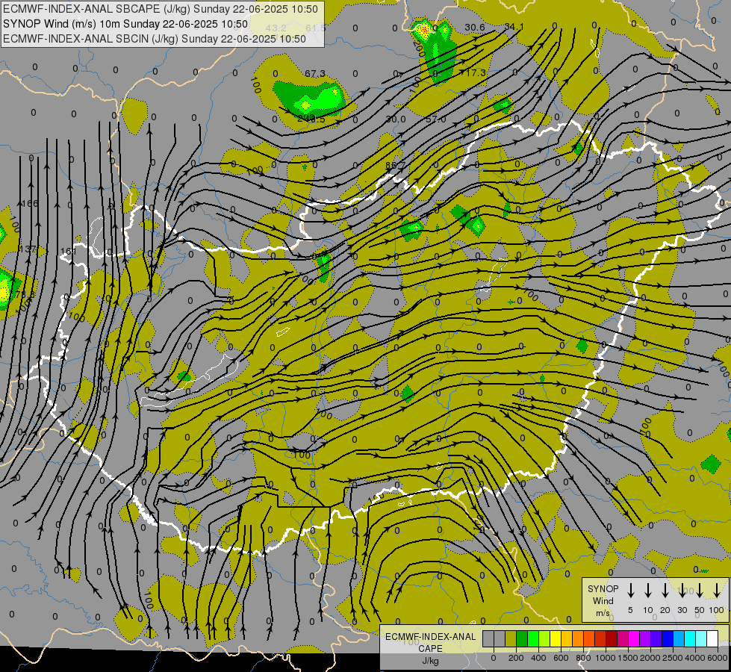This screenshot has height=672, width=731.
Task: Click the 400 tick label in the CAPE legend
Action: coord(538,658)
